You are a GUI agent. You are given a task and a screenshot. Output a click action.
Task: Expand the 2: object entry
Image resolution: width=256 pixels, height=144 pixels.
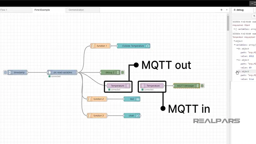pyautogui.click(x=237, y=71)
